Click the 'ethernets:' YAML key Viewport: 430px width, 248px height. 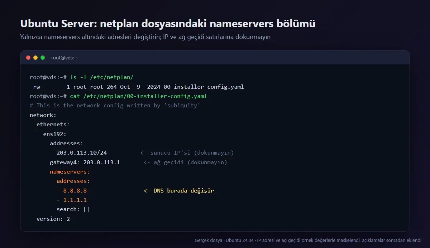pos(53,125)
